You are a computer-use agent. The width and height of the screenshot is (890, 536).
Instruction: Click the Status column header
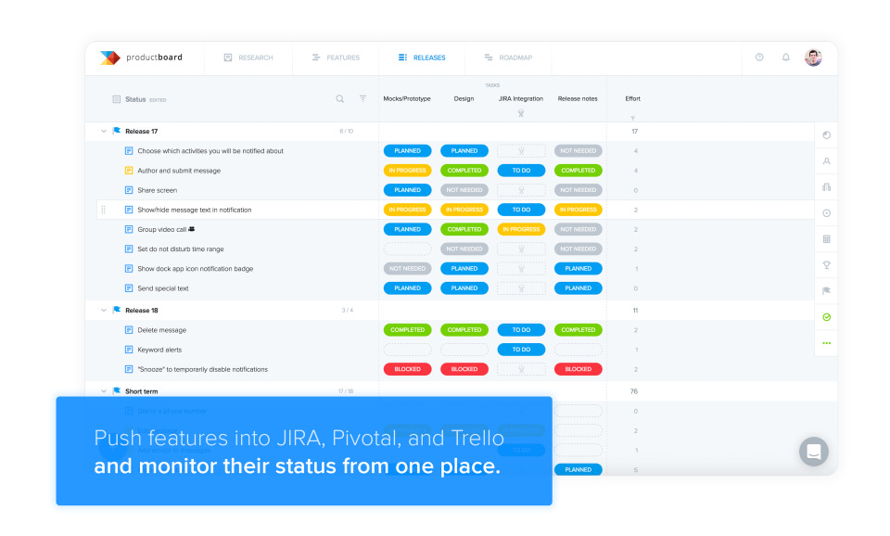point(135,99)
